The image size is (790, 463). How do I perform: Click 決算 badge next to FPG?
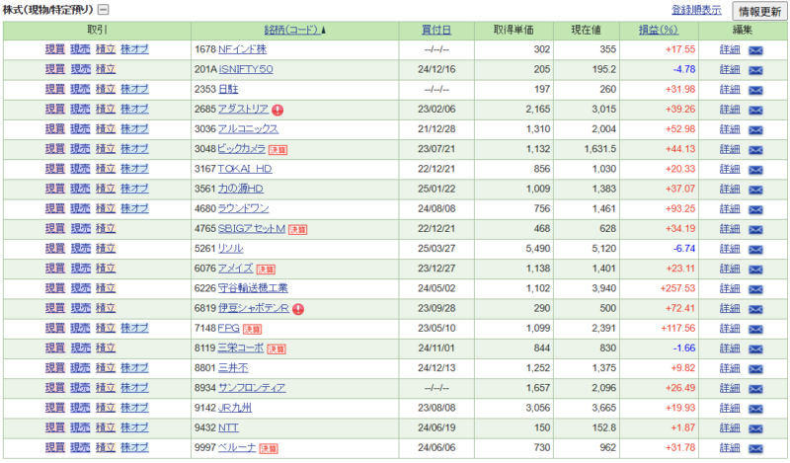(252, 329)
